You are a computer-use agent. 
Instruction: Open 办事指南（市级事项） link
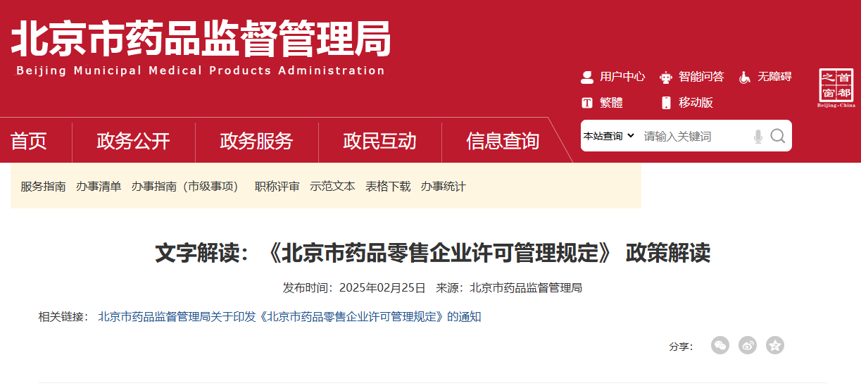187,187
